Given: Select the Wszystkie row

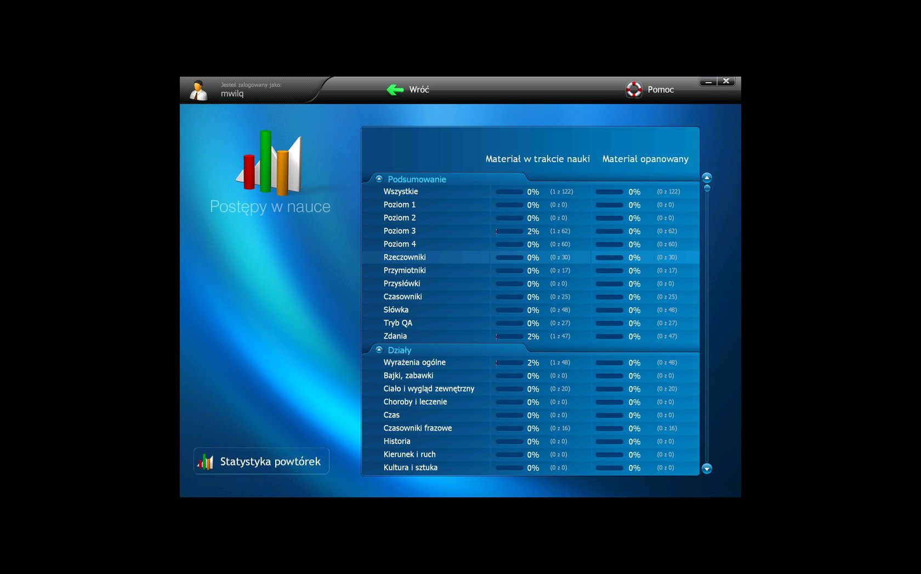Looking at the screenshot, I should tap(530, 192).
